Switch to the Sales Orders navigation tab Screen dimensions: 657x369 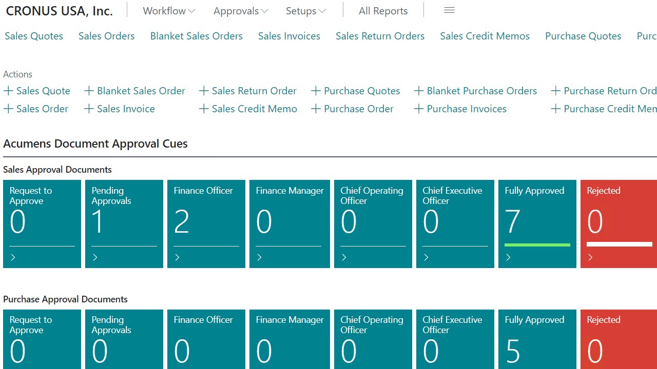tap(106, 36)
